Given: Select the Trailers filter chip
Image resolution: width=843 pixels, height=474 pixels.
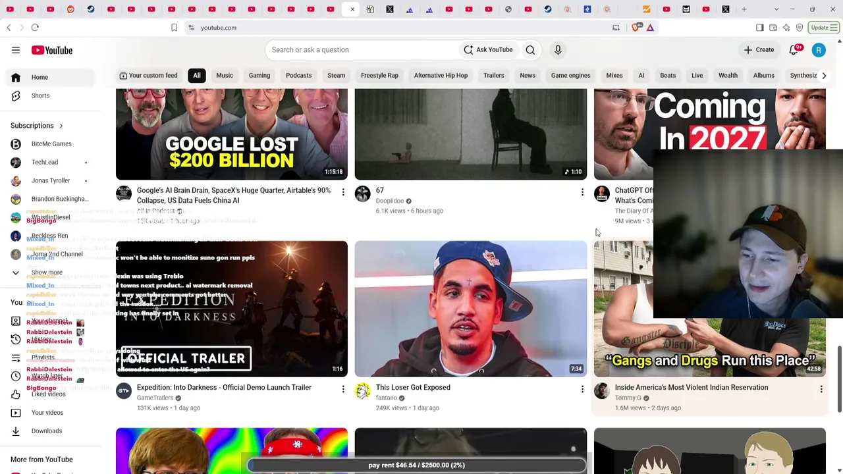Looking at the screenshot, I should pyautogui.click(x=493, y=75).
